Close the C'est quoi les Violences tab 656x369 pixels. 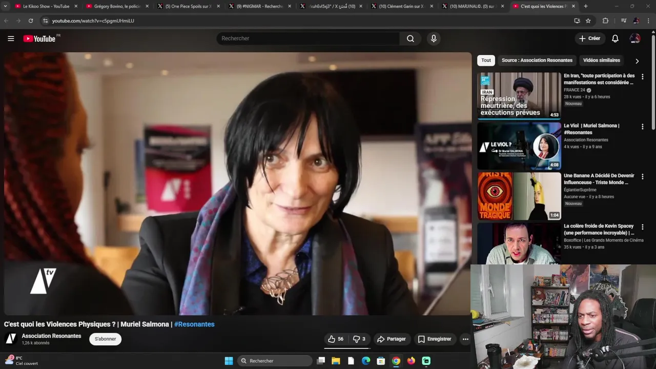click(573, 6)
